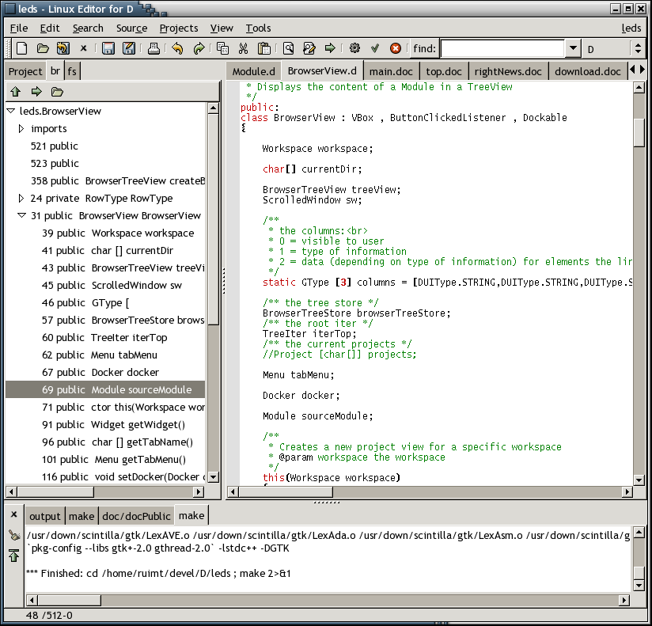Click the green checkmark Compile icon
652x626 pixels.
coord(375,48)
